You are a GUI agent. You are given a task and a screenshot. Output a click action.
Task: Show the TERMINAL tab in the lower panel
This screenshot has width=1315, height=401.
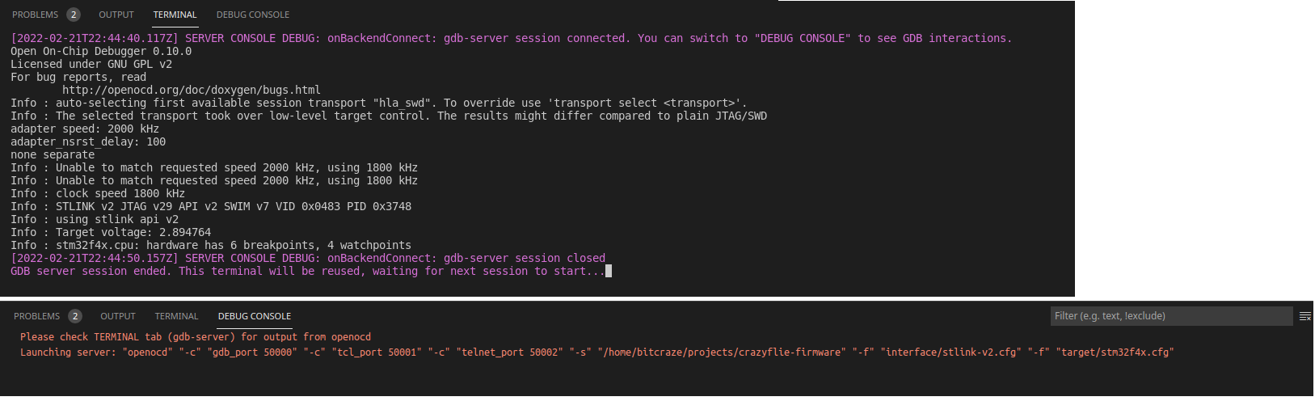(176, 316)
